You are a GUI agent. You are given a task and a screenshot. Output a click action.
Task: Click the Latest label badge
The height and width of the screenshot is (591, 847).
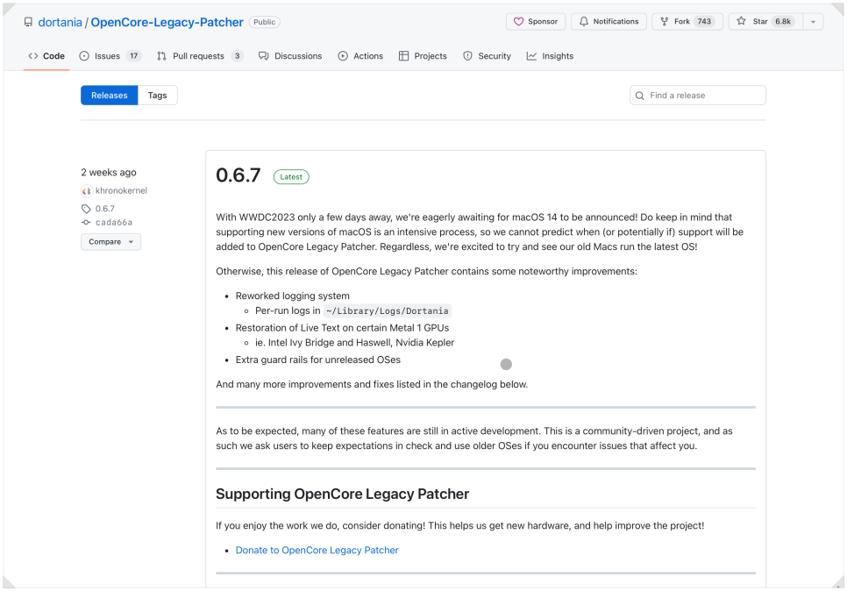tap(291, 177)
